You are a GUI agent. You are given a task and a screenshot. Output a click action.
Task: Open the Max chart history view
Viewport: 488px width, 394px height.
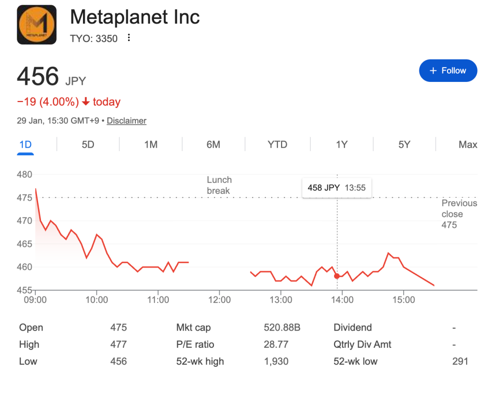point(467,144)
